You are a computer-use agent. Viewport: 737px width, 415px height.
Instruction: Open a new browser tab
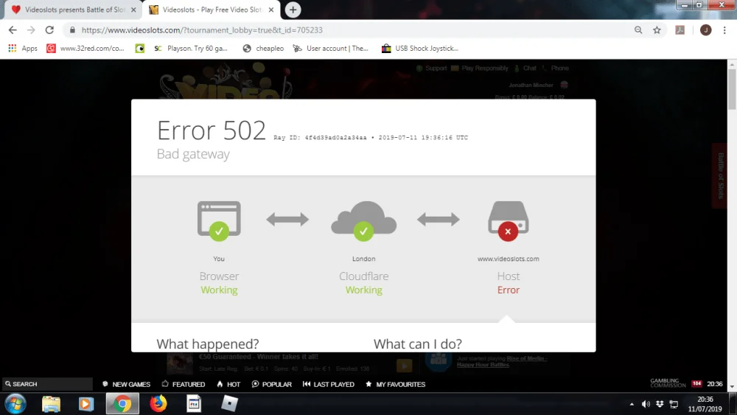(x=293, y=10)
